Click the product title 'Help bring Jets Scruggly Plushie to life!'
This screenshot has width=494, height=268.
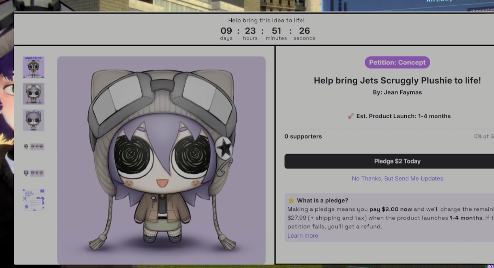click(x=397, y=81)
